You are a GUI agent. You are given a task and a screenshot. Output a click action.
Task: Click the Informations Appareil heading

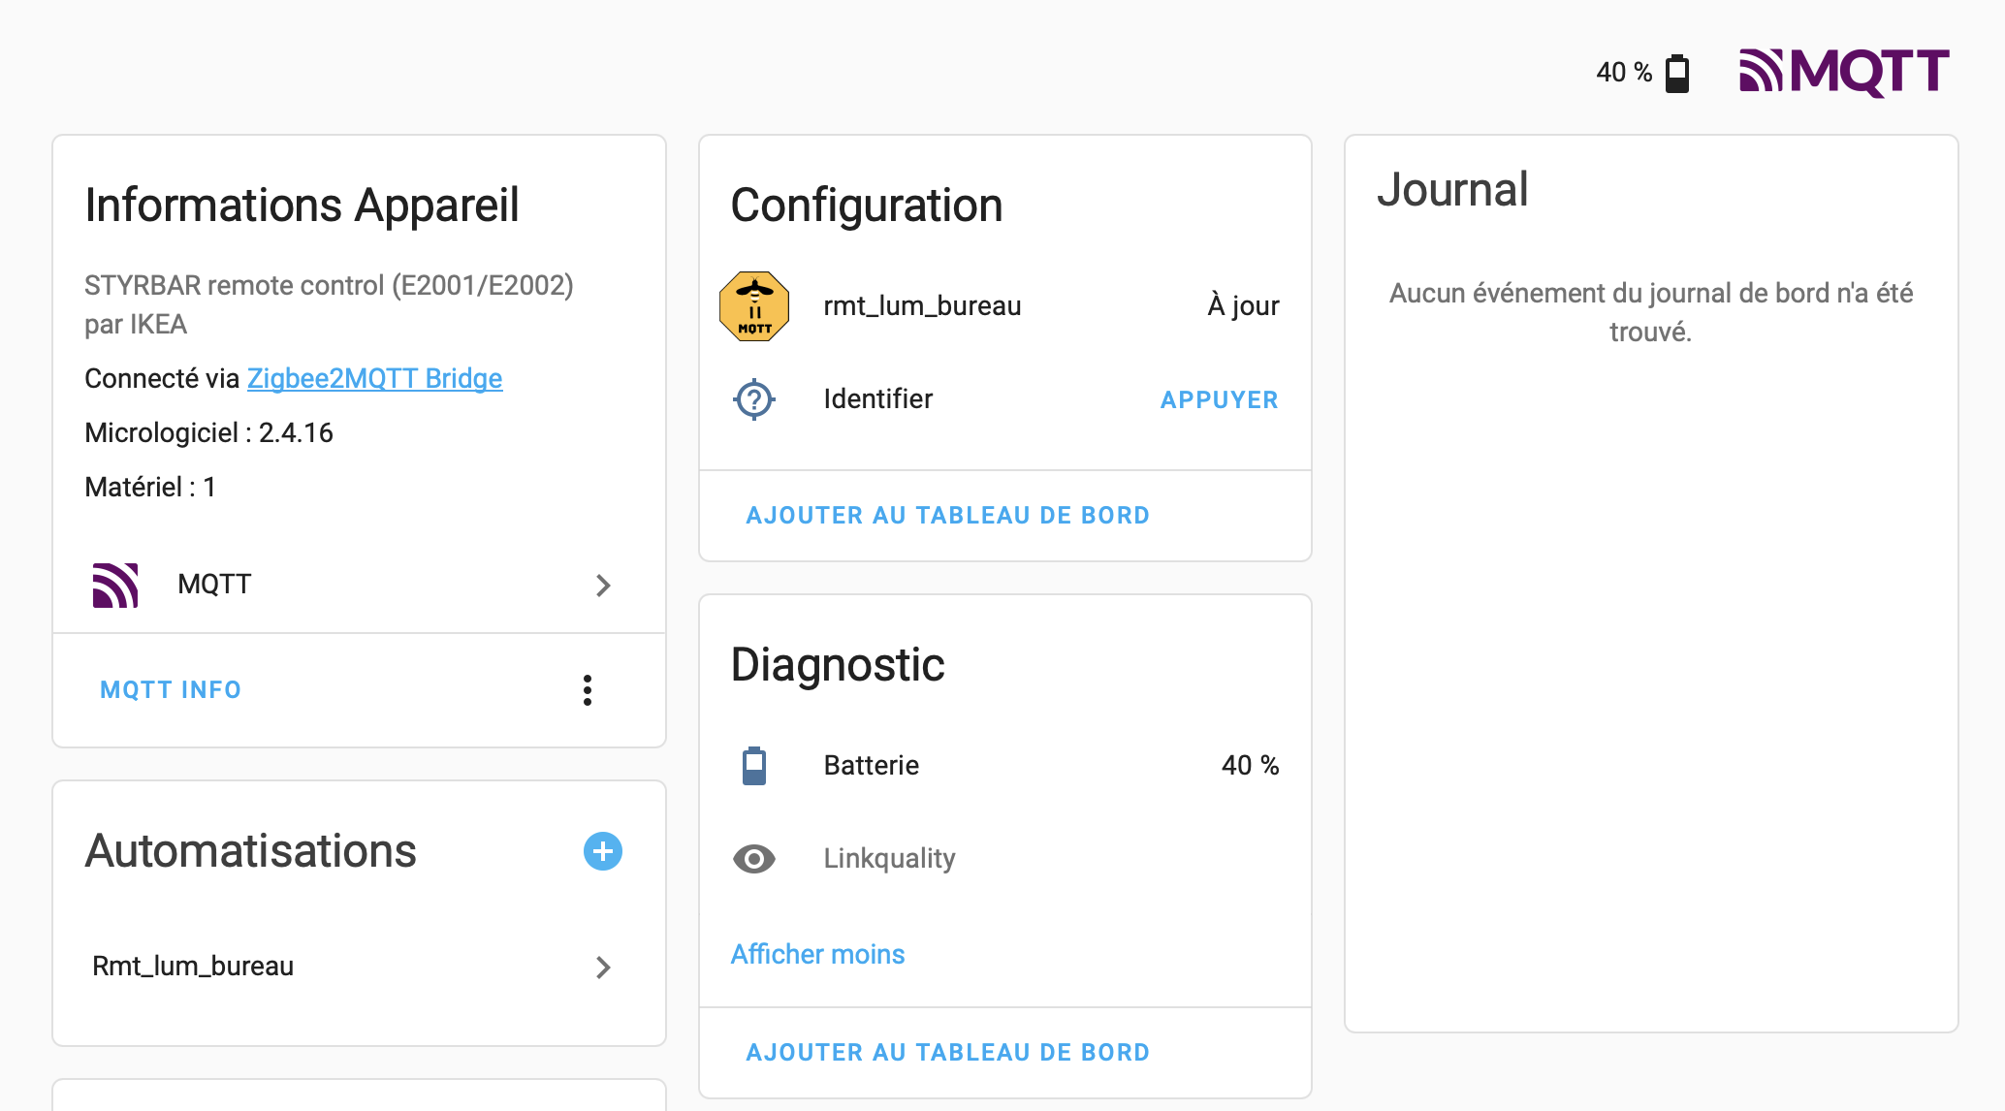302,206
